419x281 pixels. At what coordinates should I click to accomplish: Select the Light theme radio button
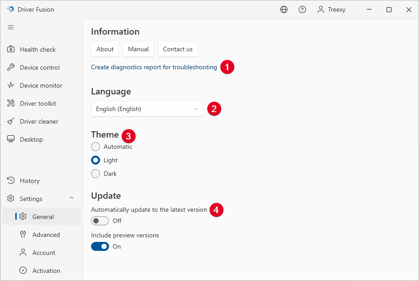point(96,160)
